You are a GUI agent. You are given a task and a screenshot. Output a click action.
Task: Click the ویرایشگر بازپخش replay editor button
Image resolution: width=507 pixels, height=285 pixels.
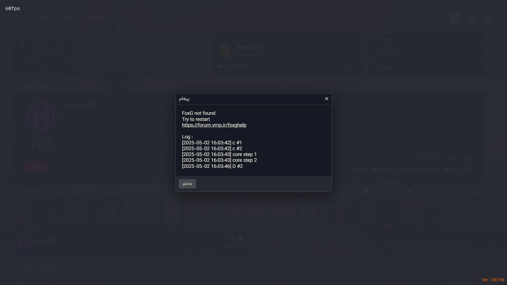(37, 267)
